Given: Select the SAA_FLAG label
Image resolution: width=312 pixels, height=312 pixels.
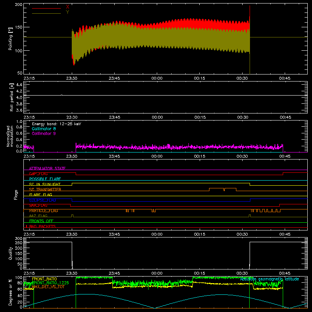Looking at the screenshot, I should pos(38,206).
